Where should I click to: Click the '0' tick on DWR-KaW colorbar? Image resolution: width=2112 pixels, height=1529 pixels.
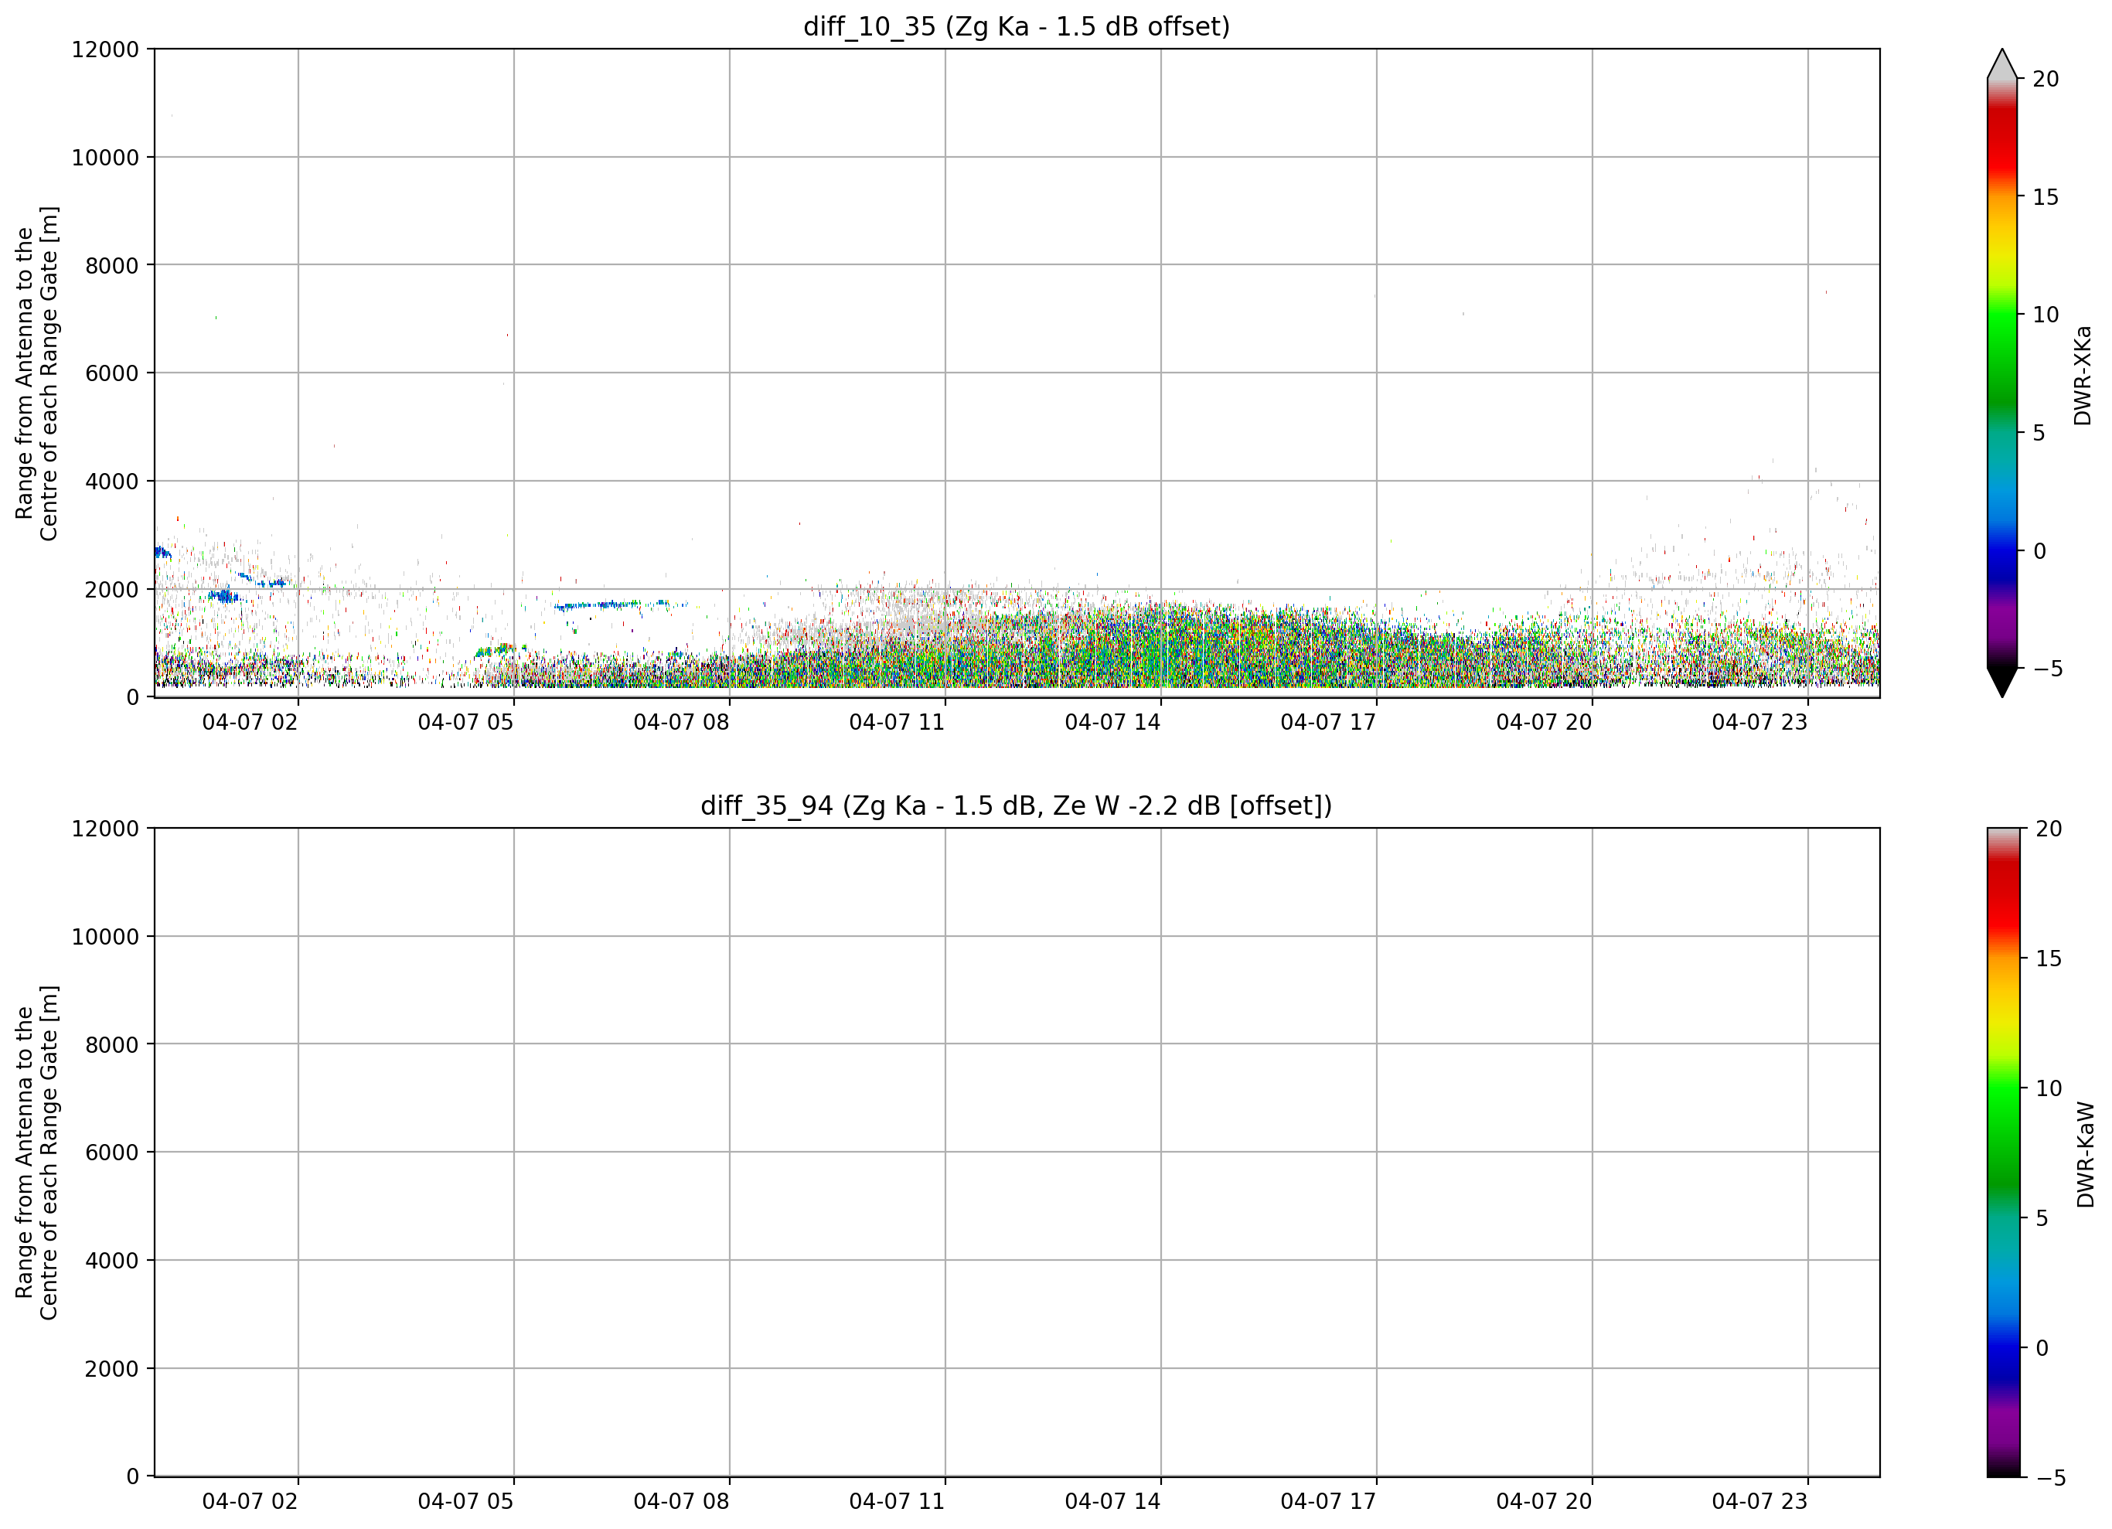(x=2042, y=1348)
